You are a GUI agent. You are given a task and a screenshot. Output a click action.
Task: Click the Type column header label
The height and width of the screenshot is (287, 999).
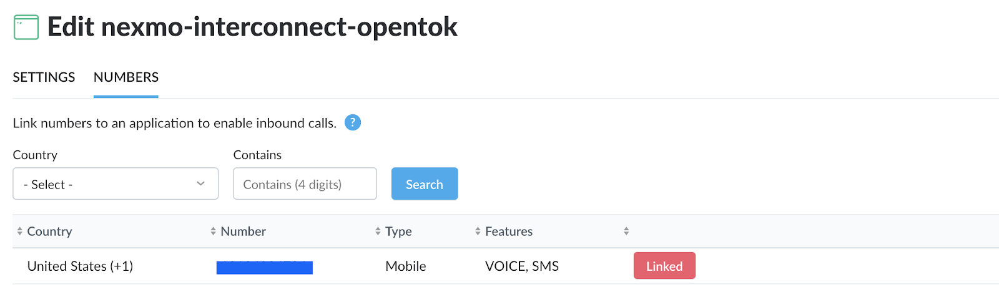pyautogui.click(x=398, y=231)
